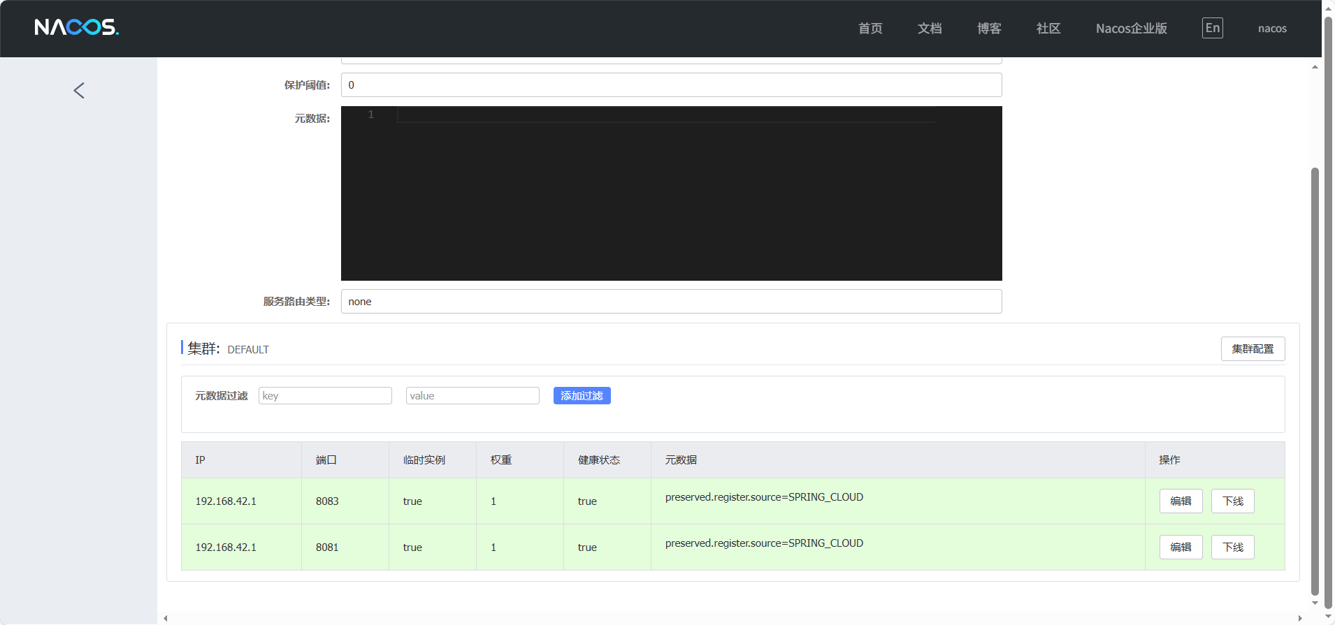1335x625 pixels.
Task: Click the inner scrollbar down arrow
Action: coord(1315,603)
